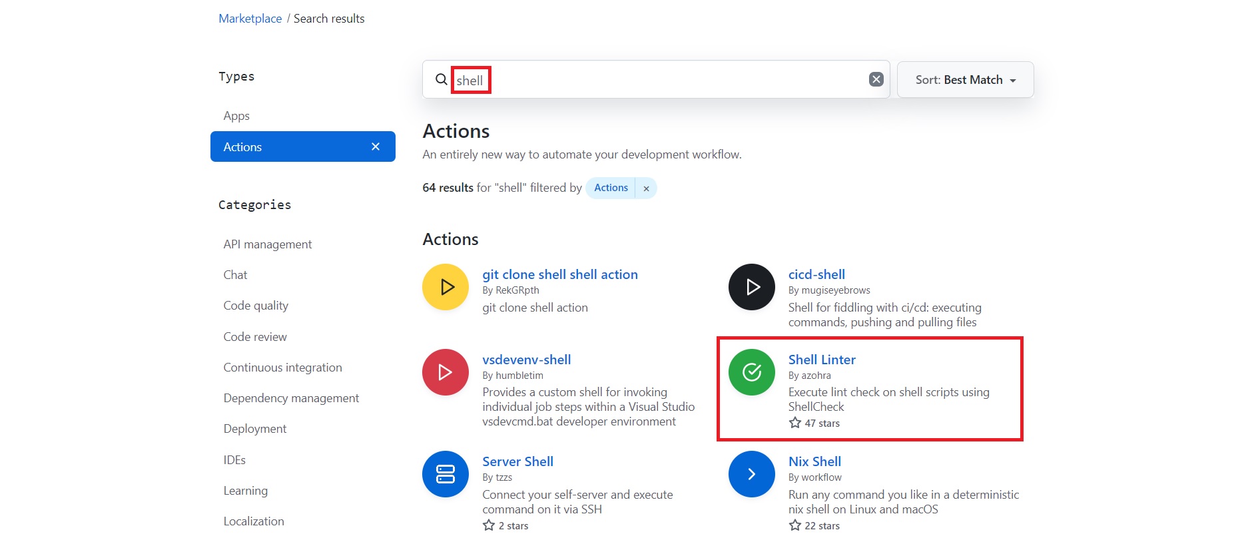Click blue Nix Shell chevron icon
The height and width of the screenshot is (542, 1256).
(x=752, y=474)
